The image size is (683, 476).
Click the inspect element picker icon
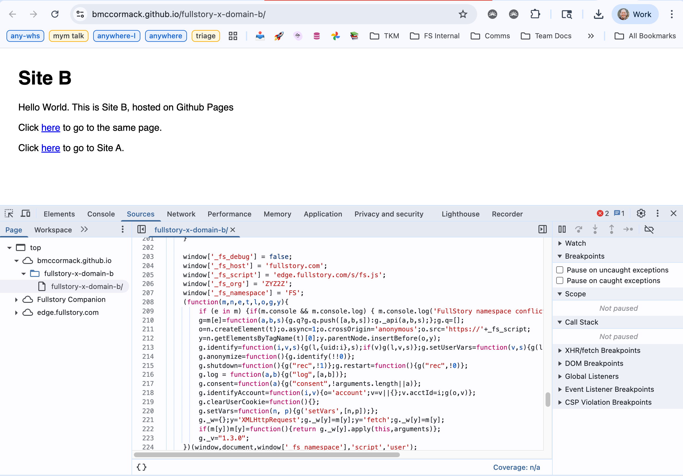(x=9, y=214)
